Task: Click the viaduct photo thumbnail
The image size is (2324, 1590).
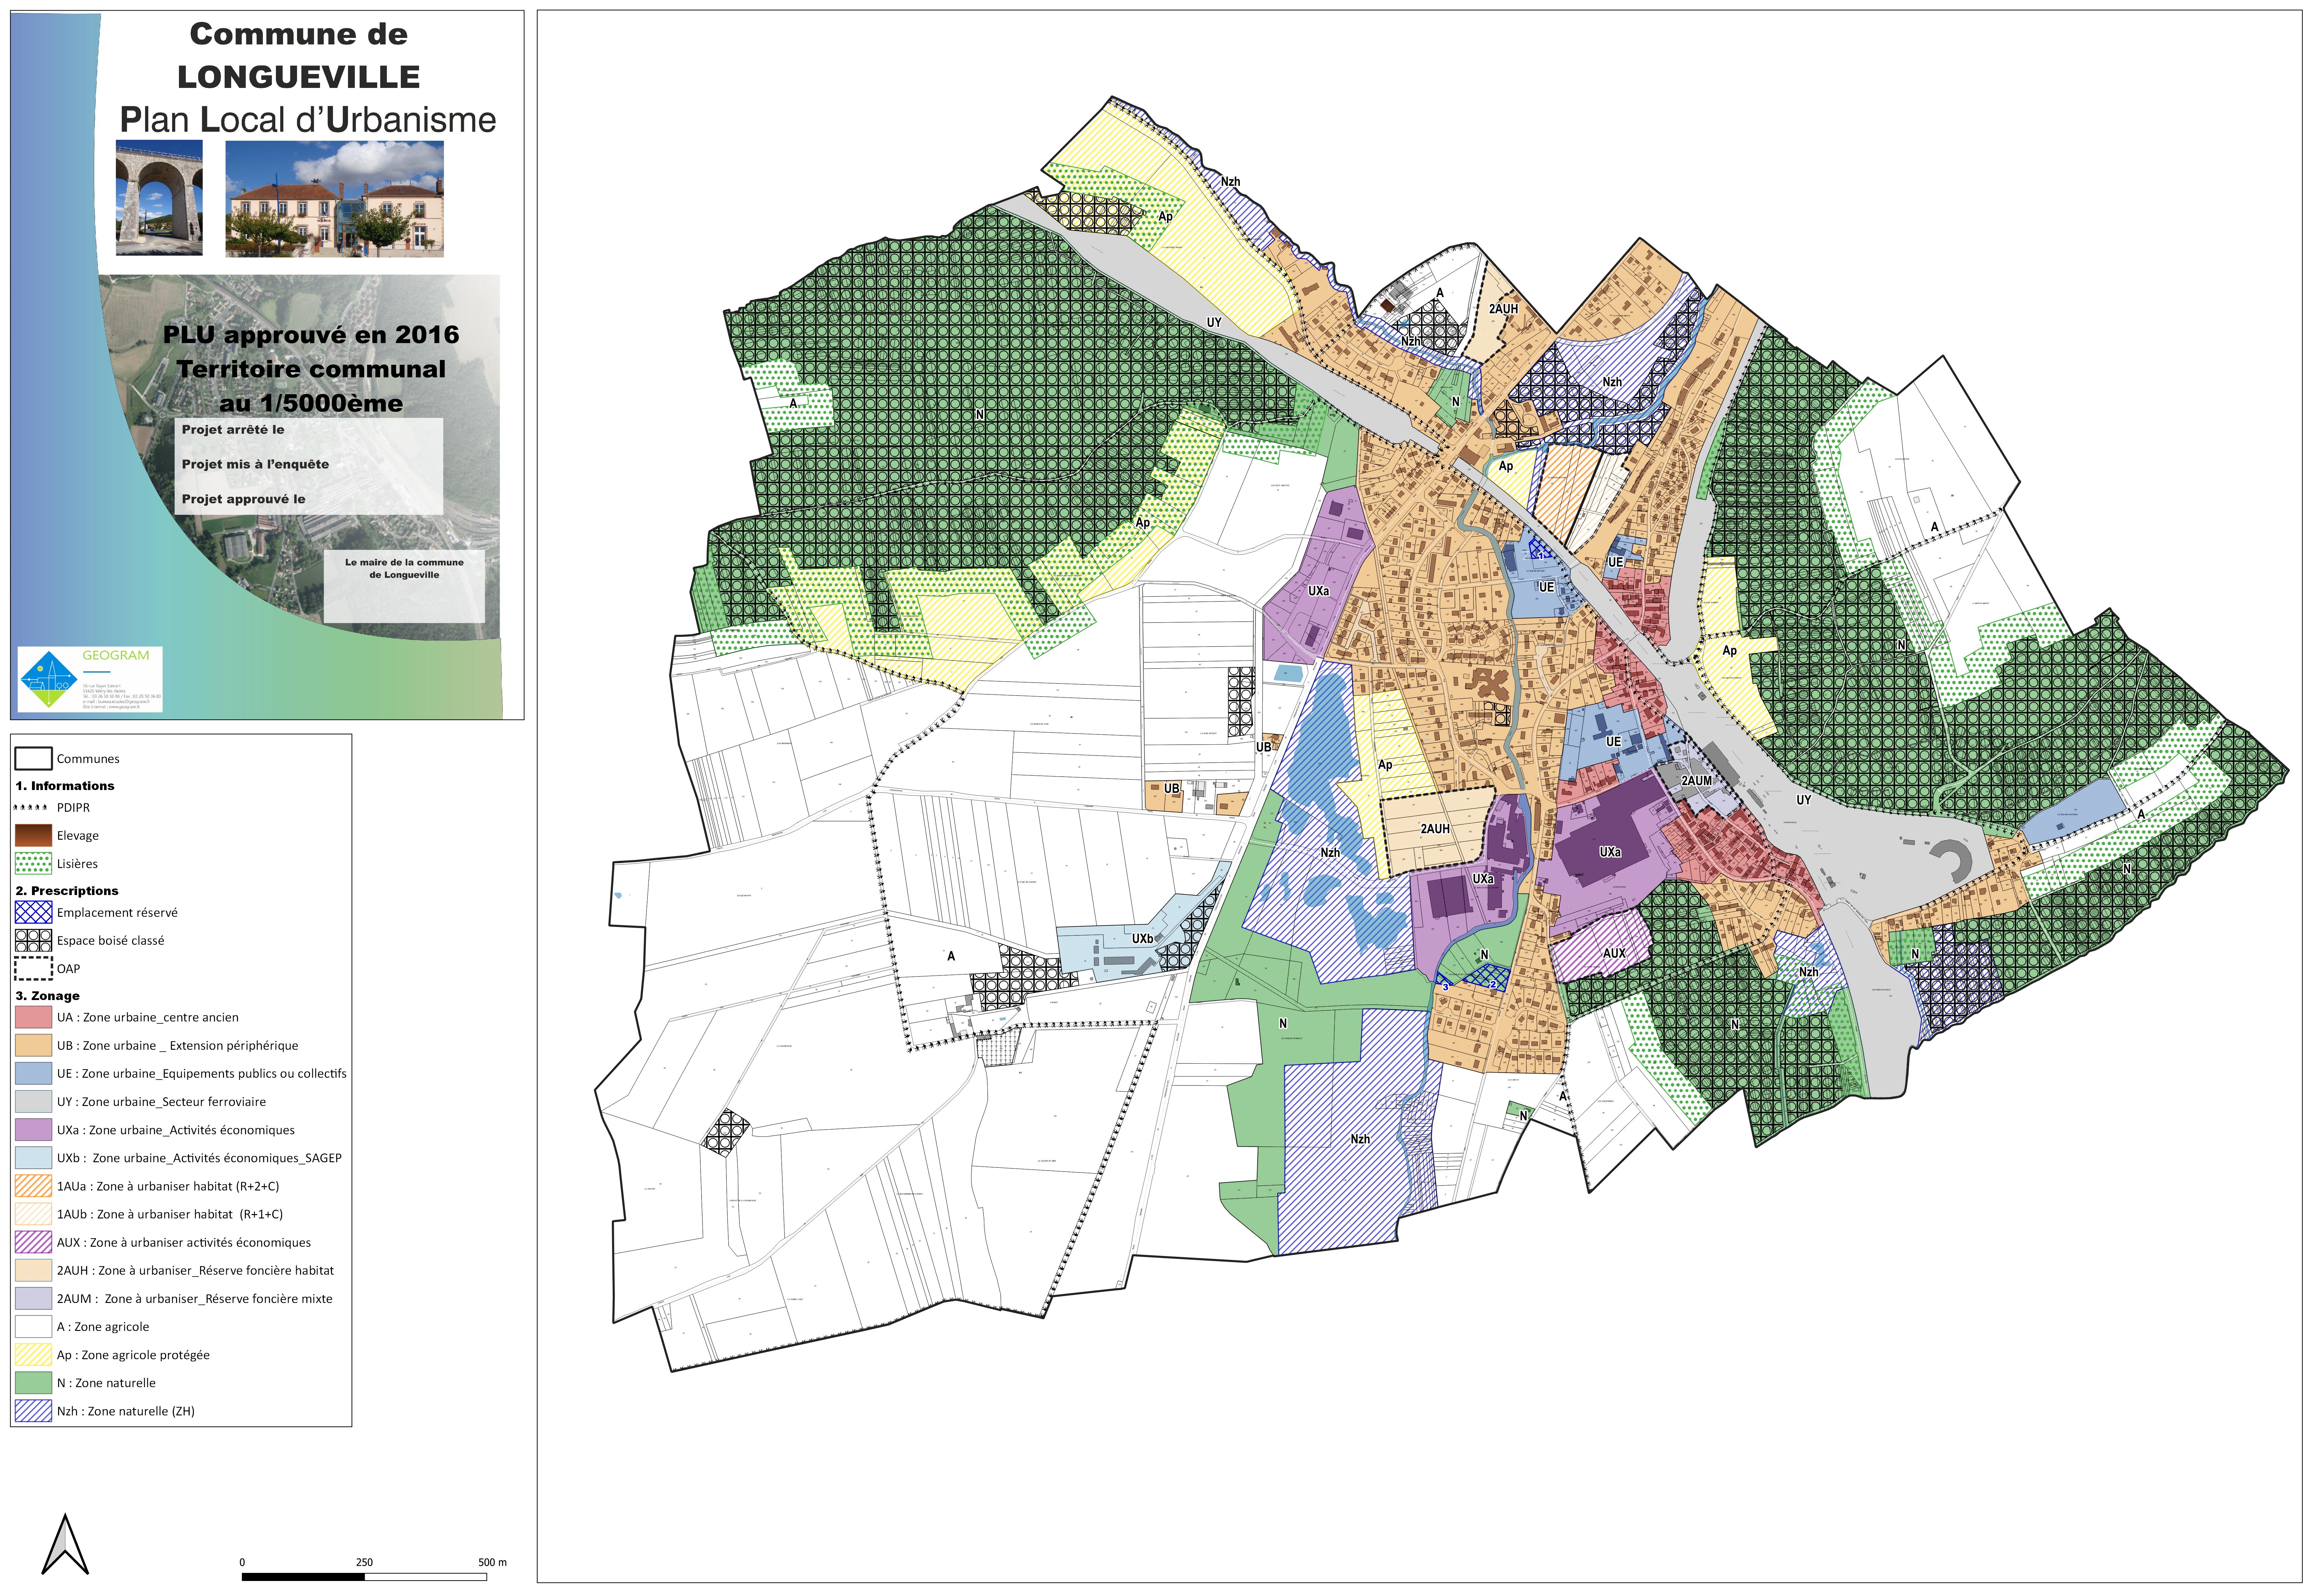Action: pos(159,198)
